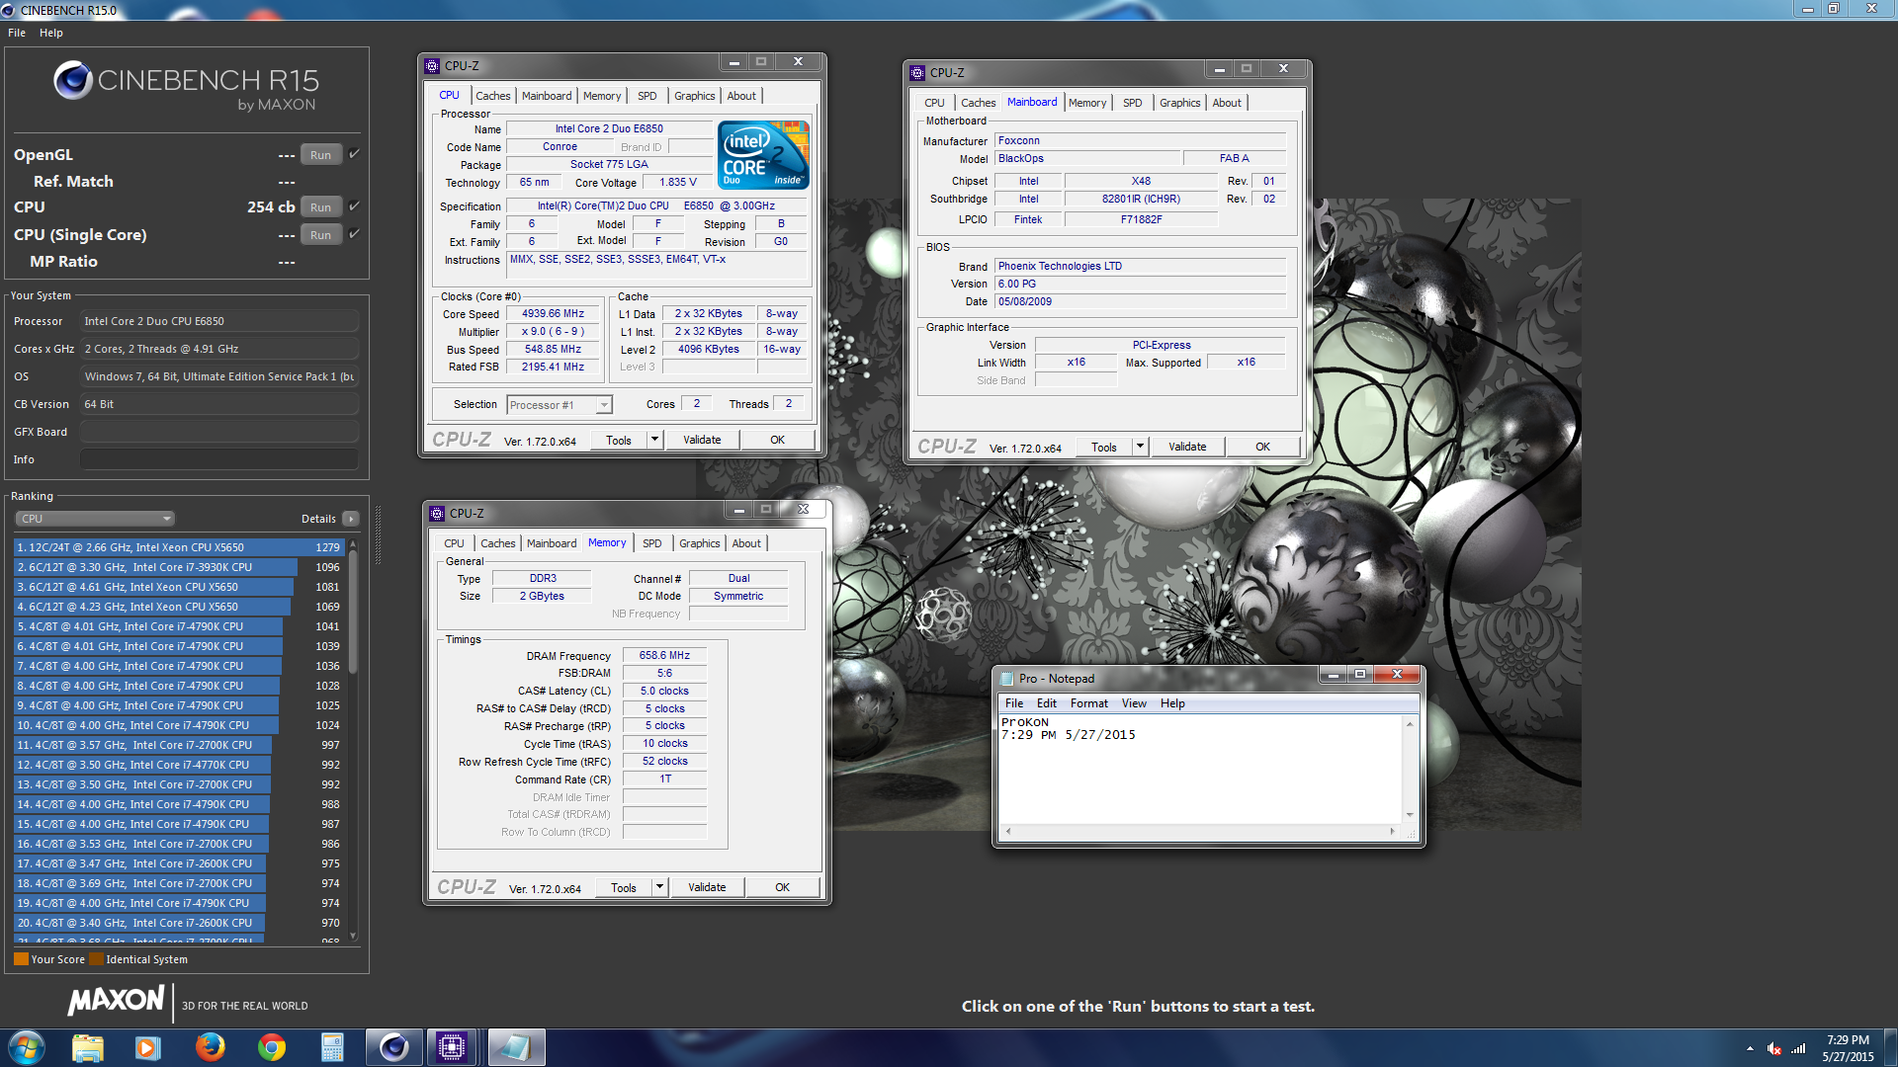Click the Cinebench R15 logo
The height and width of the screenshot is (1067, 1898).
(x=187, y=86)
